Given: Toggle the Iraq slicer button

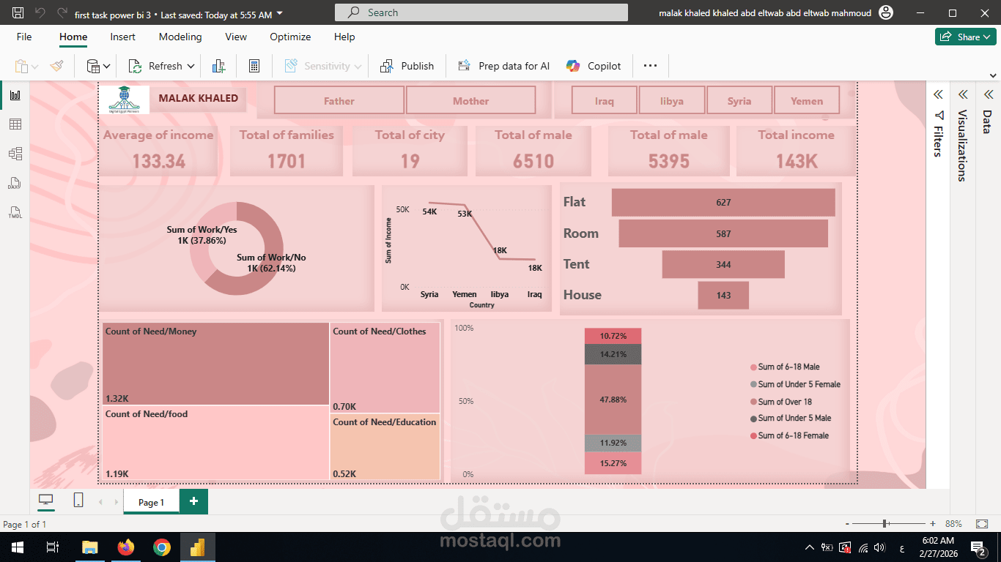Looking at the screenshot, I should [605, 101].
